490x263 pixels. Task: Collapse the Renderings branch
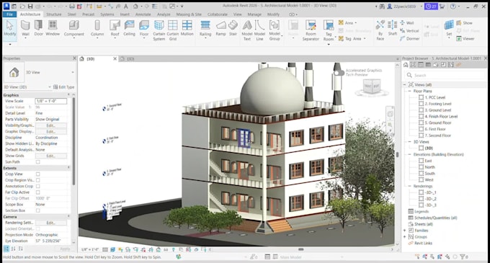pos(410,186)
